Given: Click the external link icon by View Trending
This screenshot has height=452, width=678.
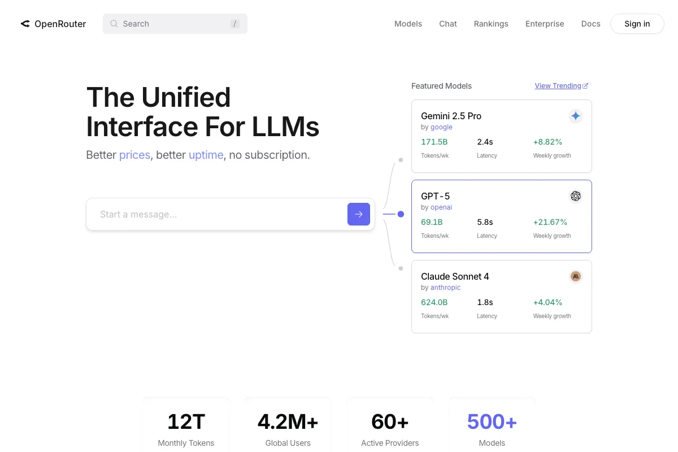Looking at the screenshot, I should click(585, 86).
